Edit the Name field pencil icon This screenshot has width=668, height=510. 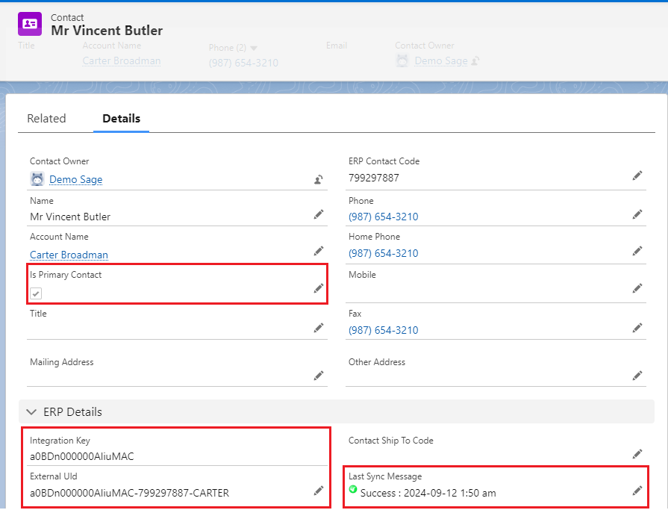click(x=319, y=214)
